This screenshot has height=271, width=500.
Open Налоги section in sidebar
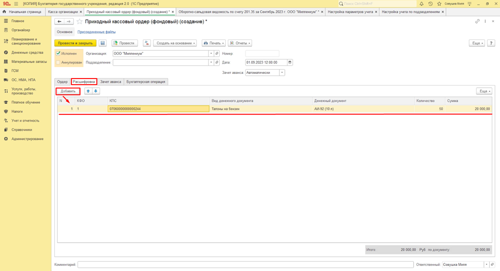[17, 111]
